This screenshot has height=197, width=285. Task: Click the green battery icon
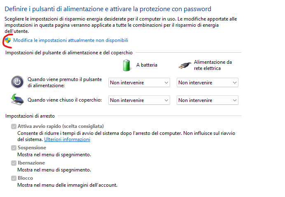click(x=126, y=65)
